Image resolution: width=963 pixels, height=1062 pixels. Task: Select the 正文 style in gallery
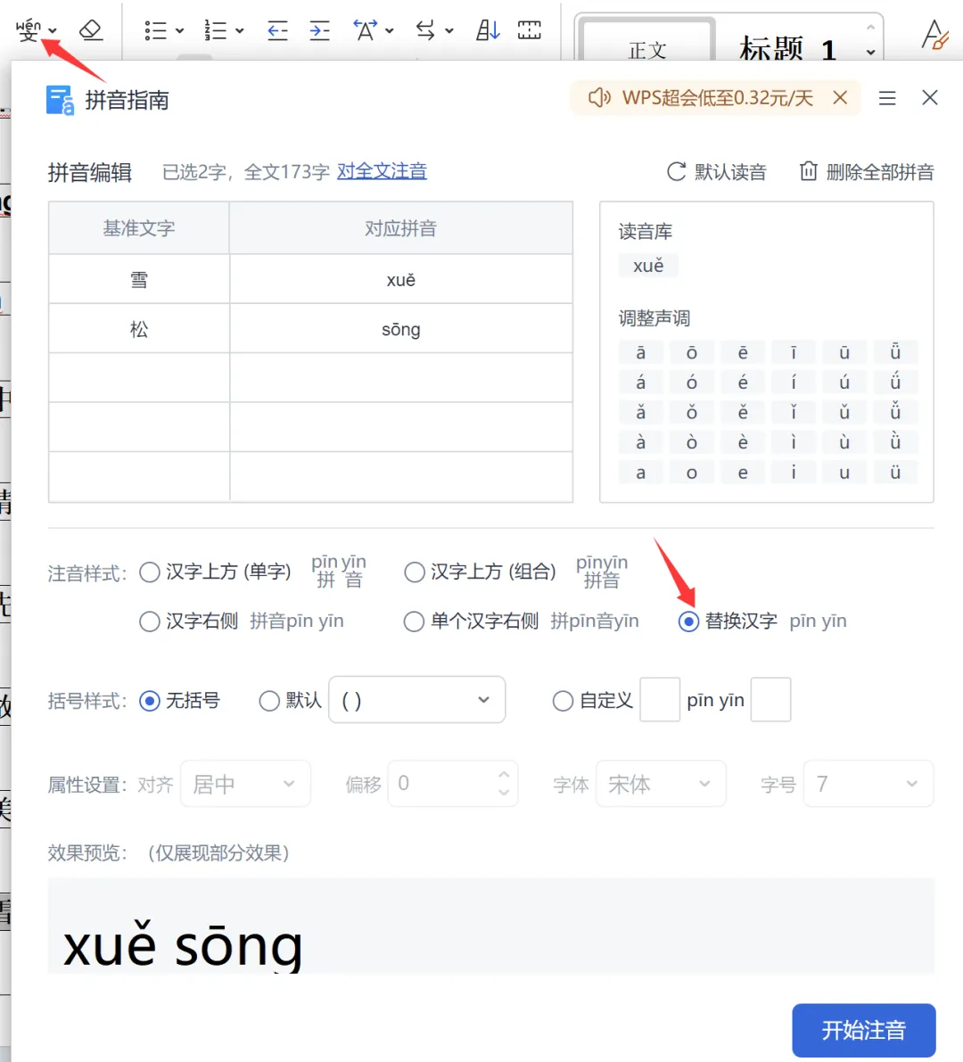(647, 43)
